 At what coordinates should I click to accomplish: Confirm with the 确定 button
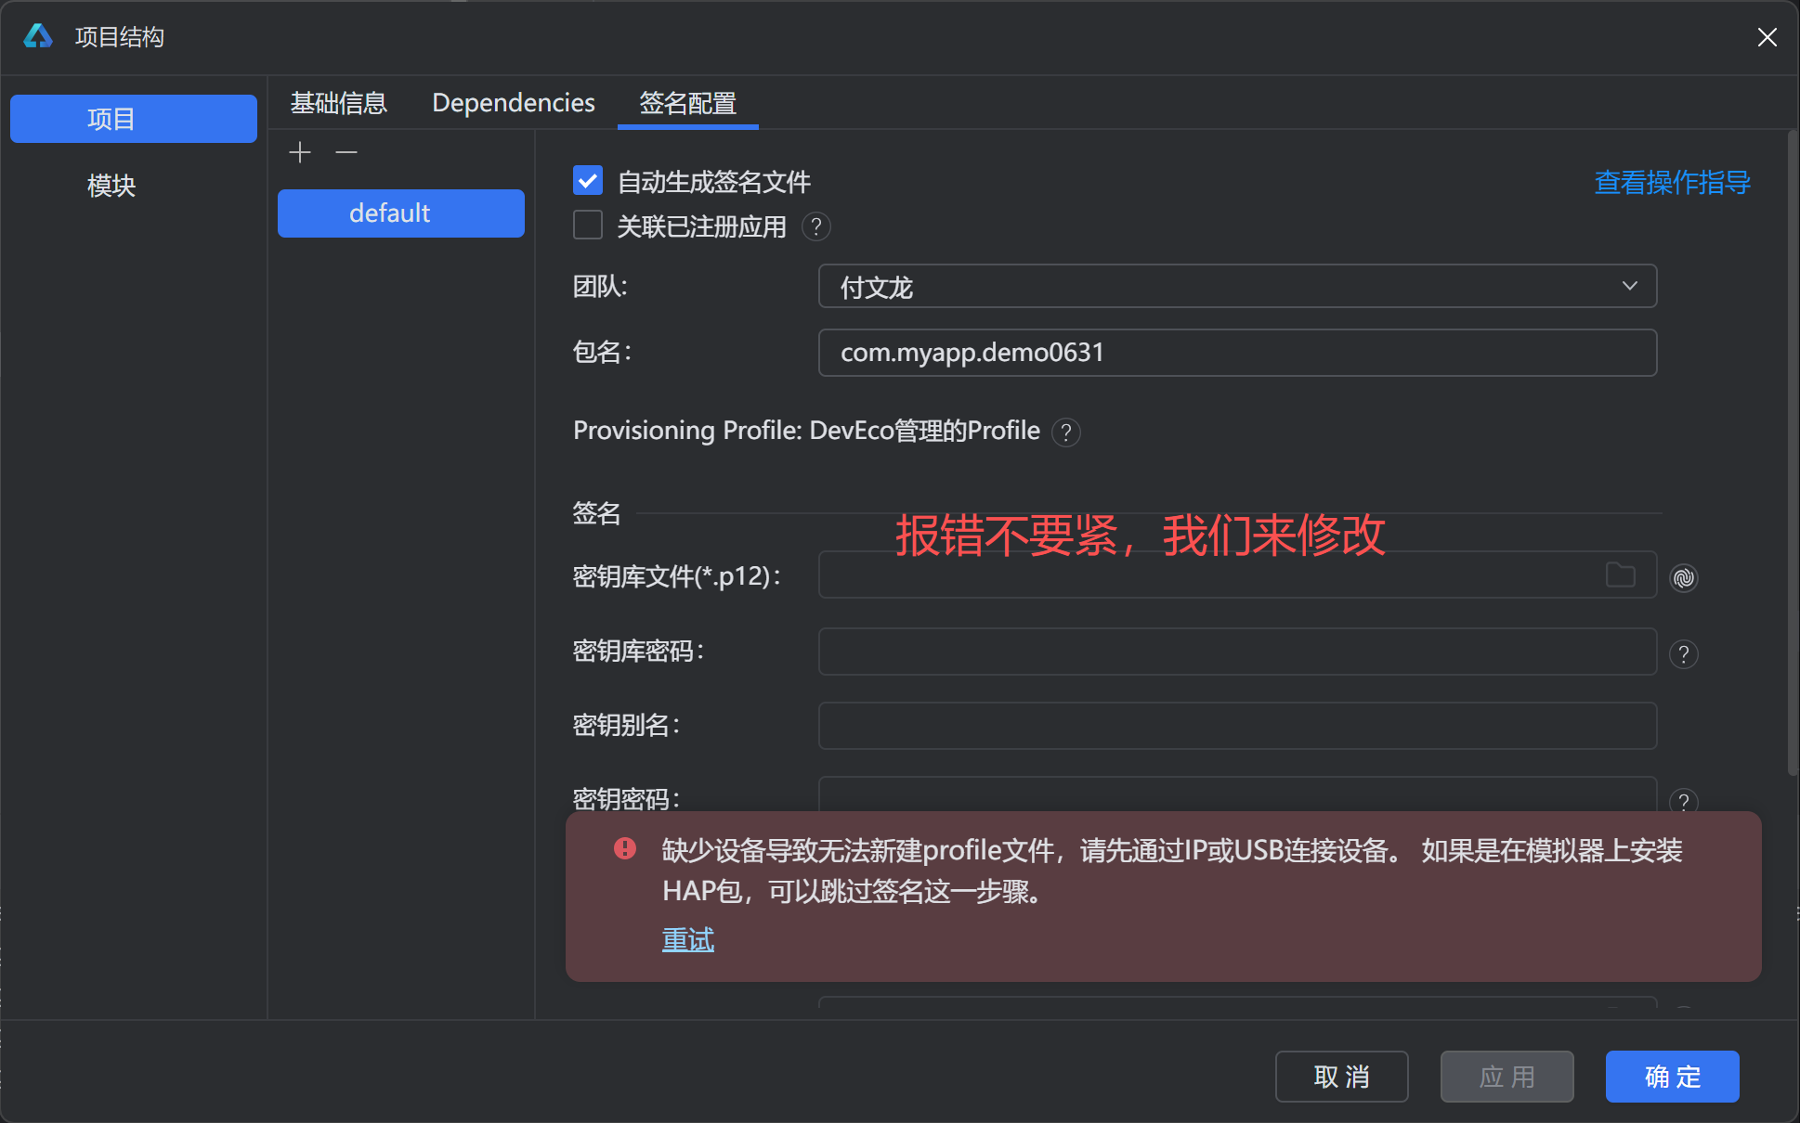click(x=1672, y=1077)
